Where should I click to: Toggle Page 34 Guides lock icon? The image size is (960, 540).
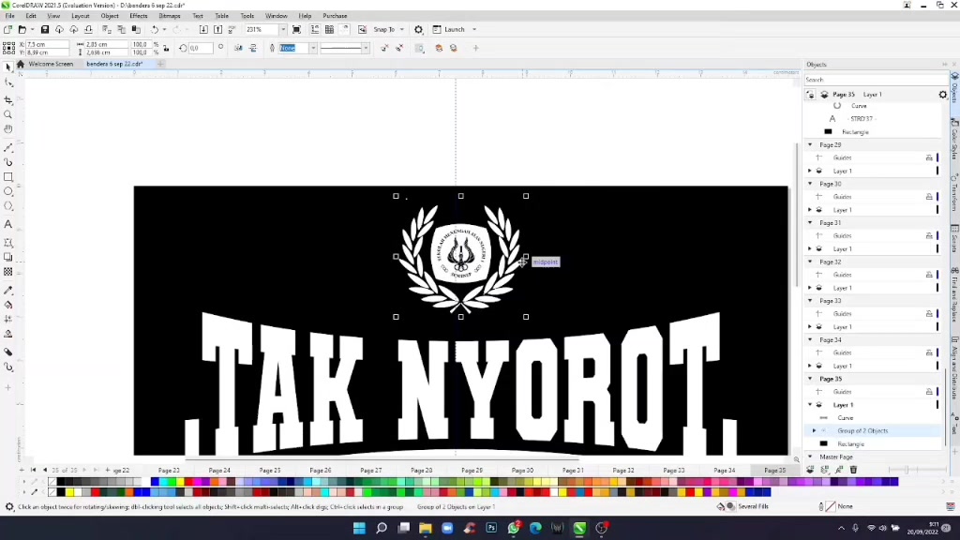click(929, 352)
